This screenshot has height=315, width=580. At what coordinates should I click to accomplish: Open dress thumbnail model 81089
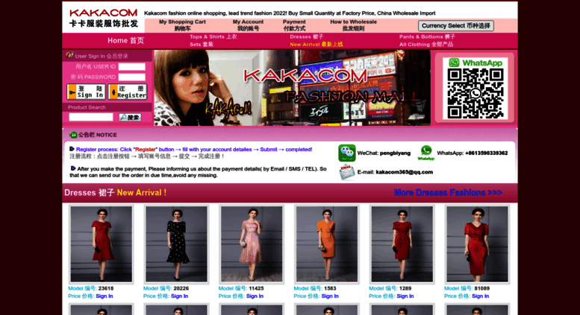tap(477, 244)
